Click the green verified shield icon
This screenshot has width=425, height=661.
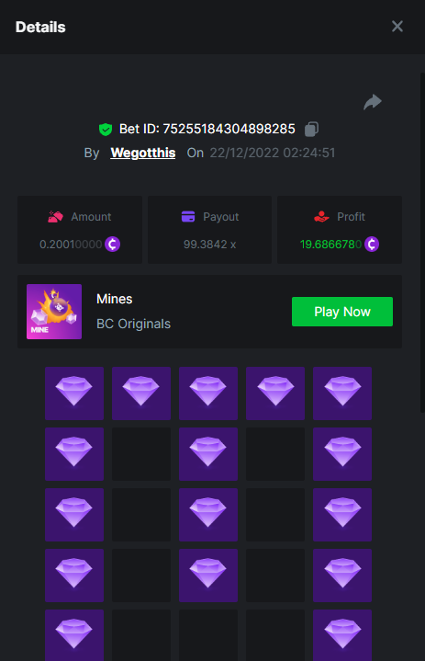(x=106, y=129)
